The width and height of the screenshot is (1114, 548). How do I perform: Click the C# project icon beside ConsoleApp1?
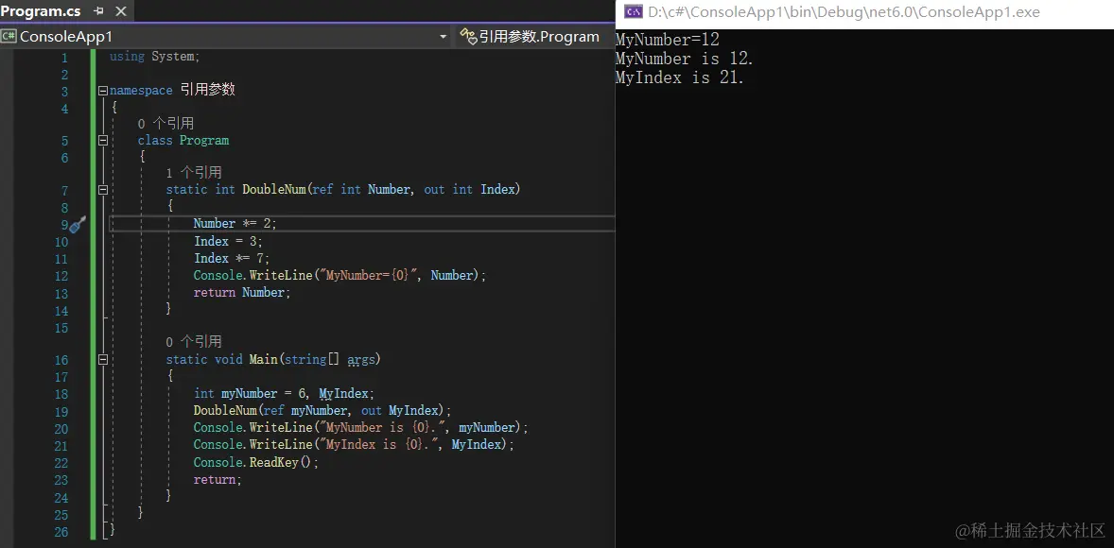[x=9, y=36]
